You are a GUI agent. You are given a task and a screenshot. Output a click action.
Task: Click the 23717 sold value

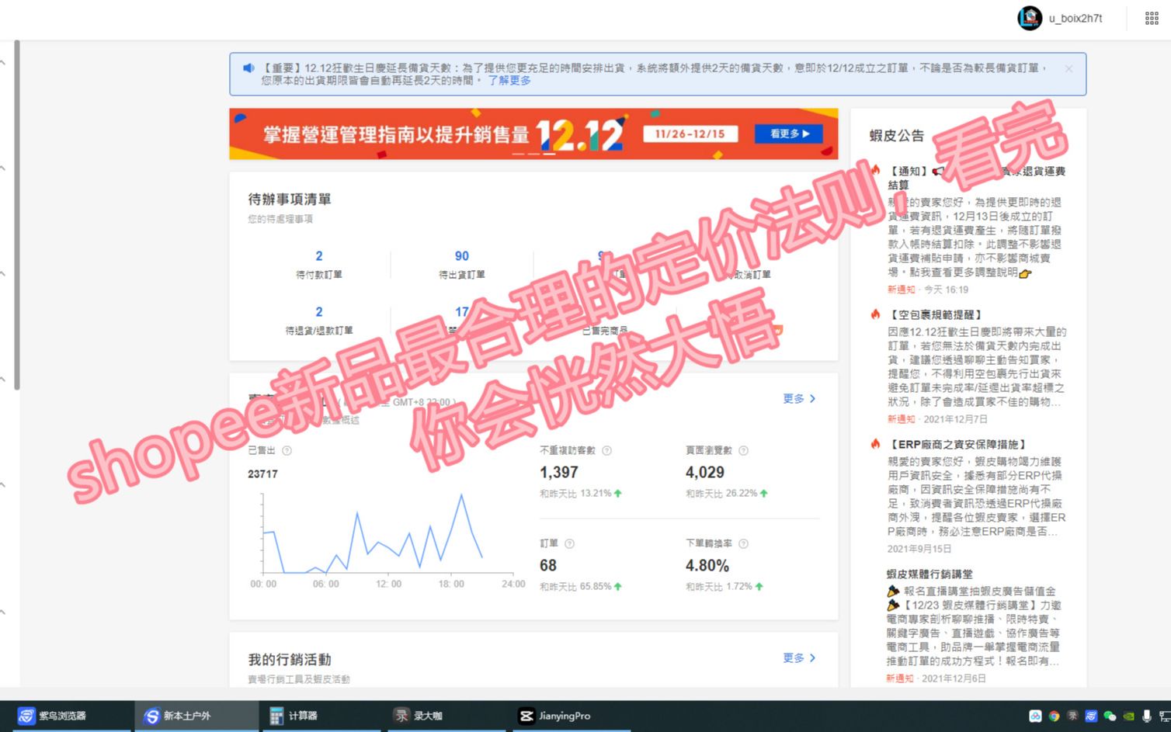(x=262, y=474)
